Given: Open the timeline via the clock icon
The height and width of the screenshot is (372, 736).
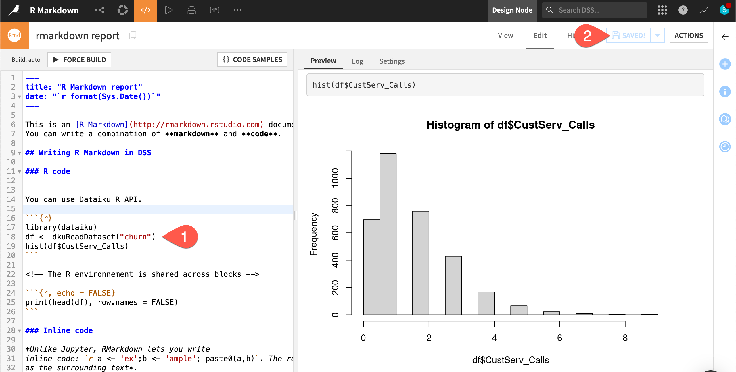Looking at the screenshot, I should point(725,147).
